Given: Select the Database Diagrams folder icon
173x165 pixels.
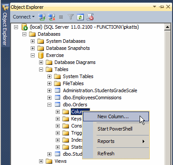Looking at the screenshot, I should point(49,62).
